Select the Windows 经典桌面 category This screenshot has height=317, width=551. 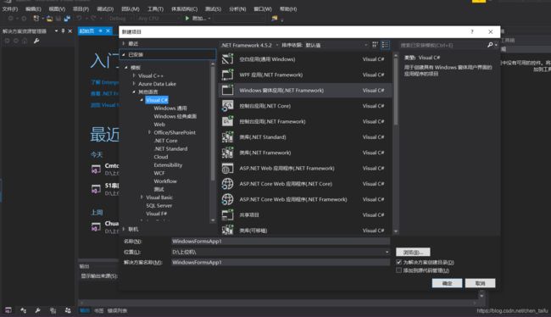coord(175,116)
